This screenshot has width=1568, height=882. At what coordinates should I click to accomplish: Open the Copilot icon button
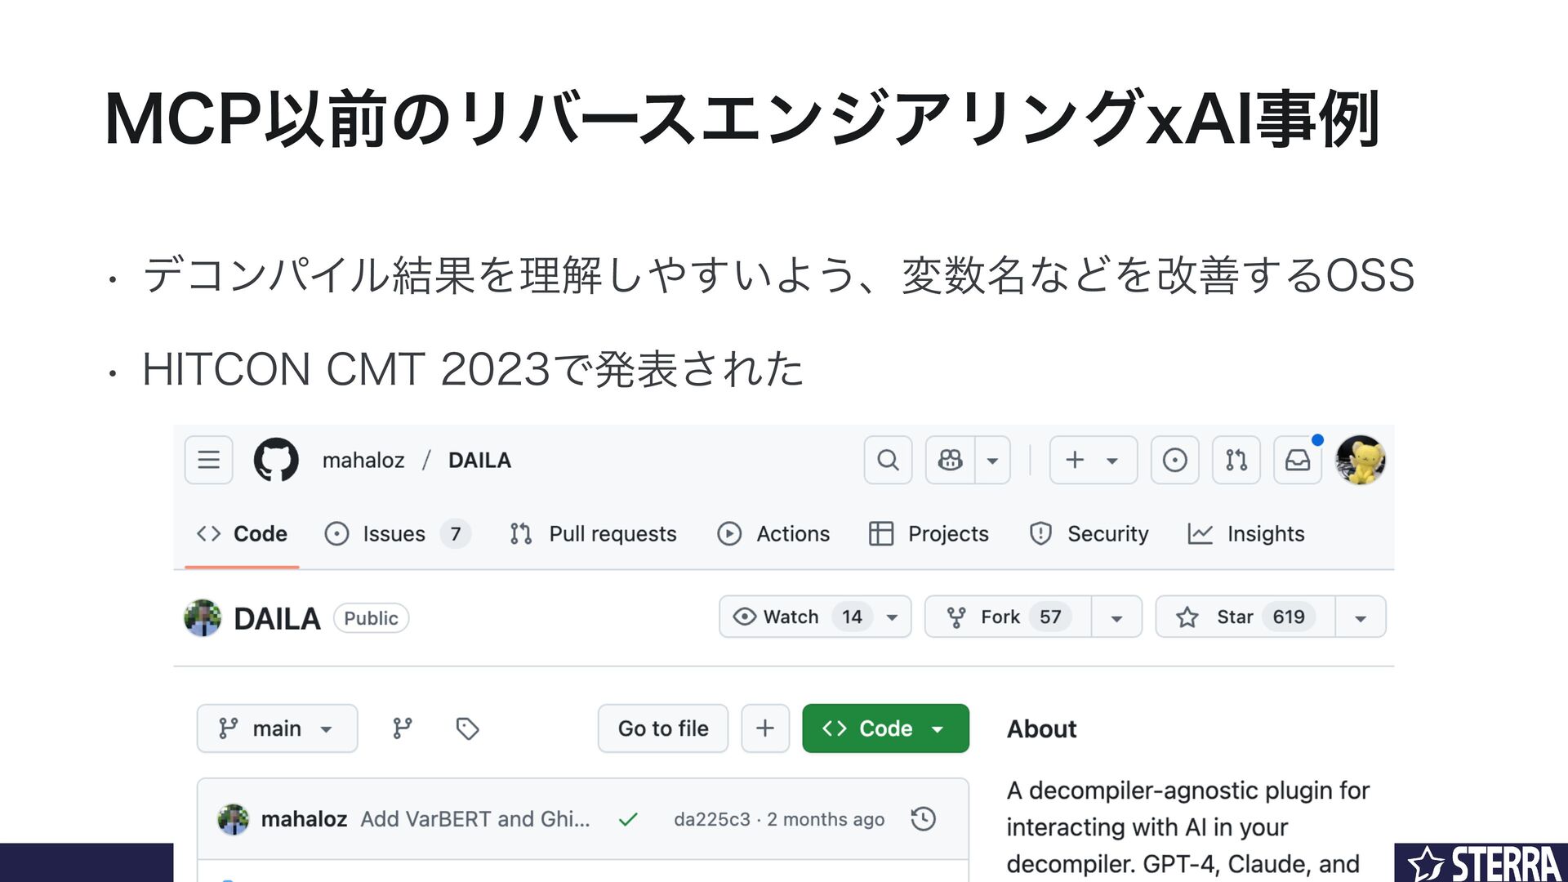950,460
